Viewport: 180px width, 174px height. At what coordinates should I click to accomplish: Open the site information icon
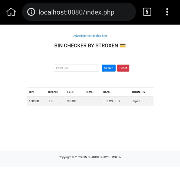(x=31, y=12)
